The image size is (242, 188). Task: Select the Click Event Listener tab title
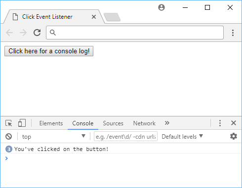pos(47,17)
